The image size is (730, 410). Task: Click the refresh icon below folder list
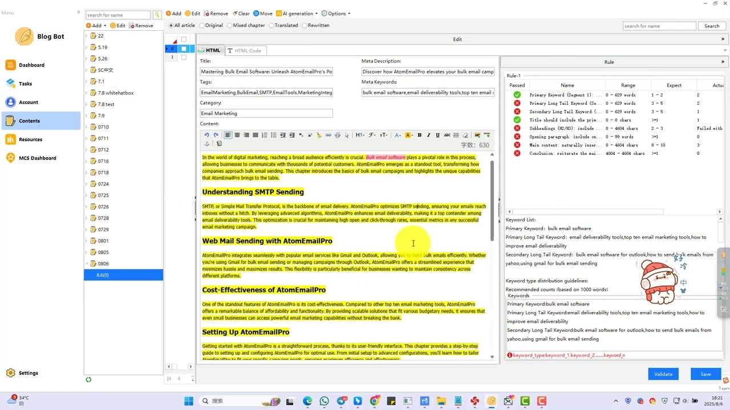88,379
